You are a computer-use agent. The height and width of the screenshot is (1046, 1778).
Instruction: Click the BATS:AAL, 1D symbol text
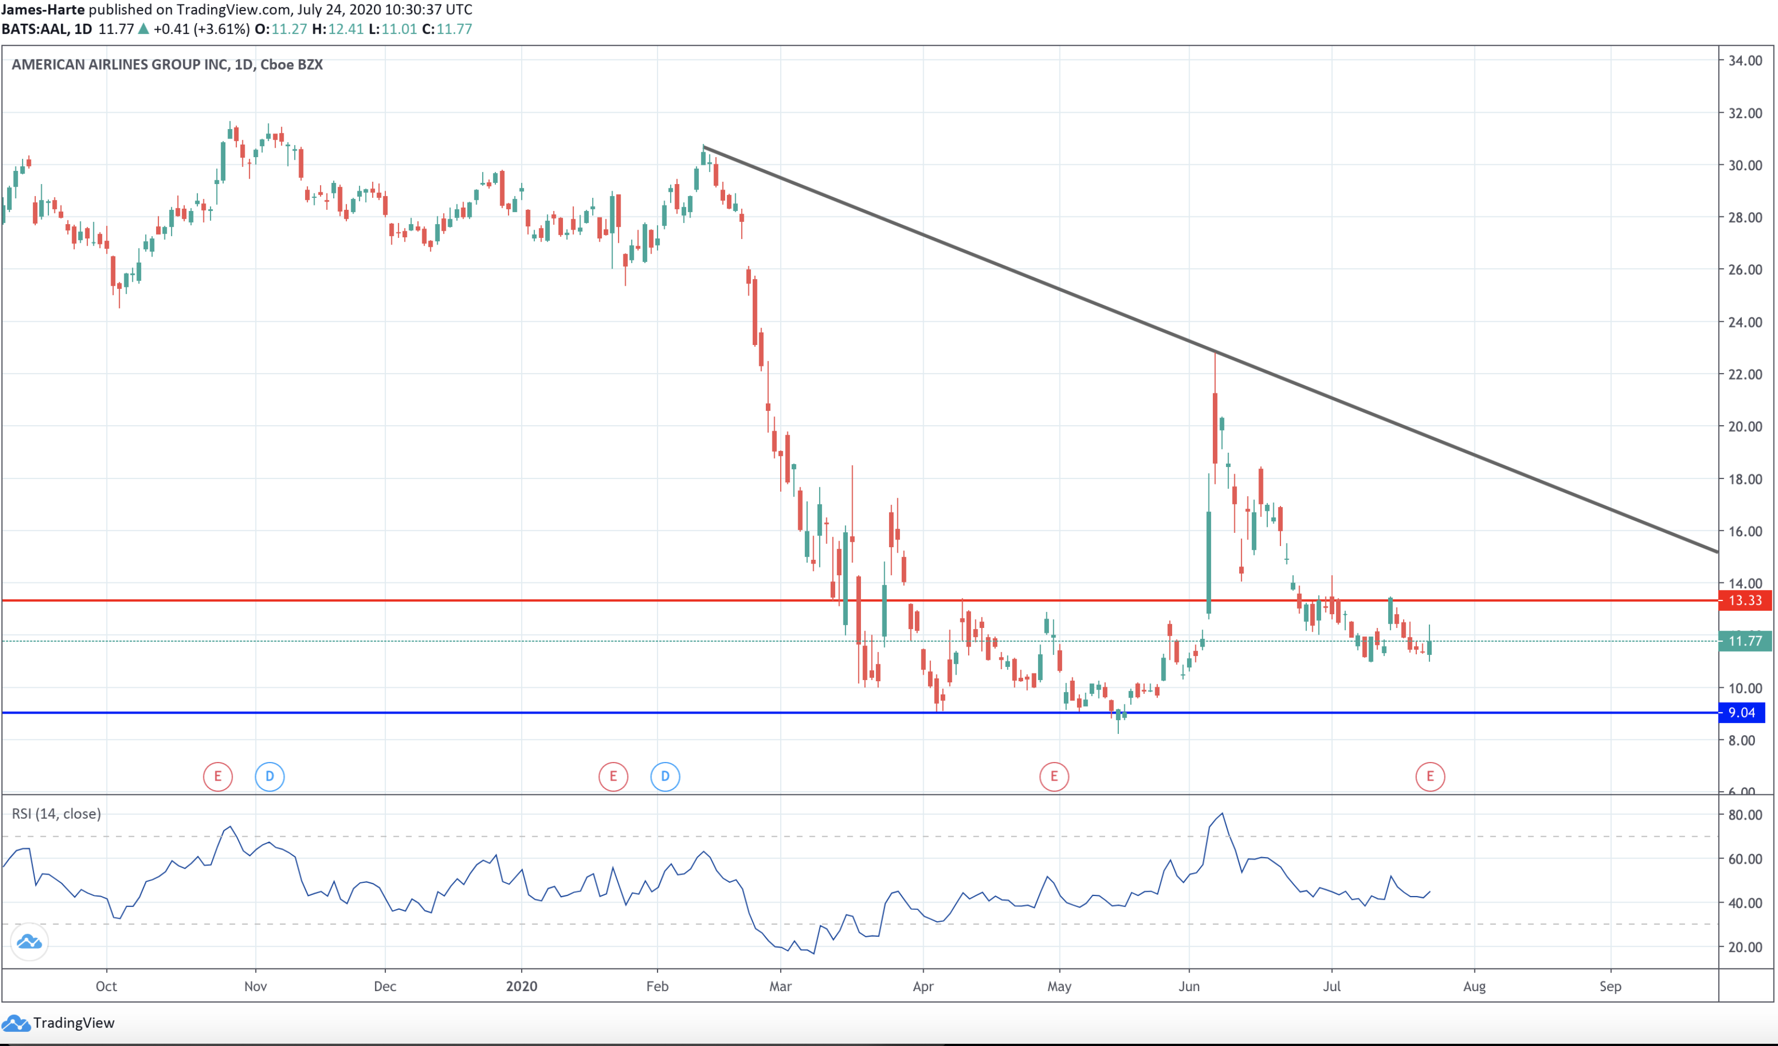47,30
